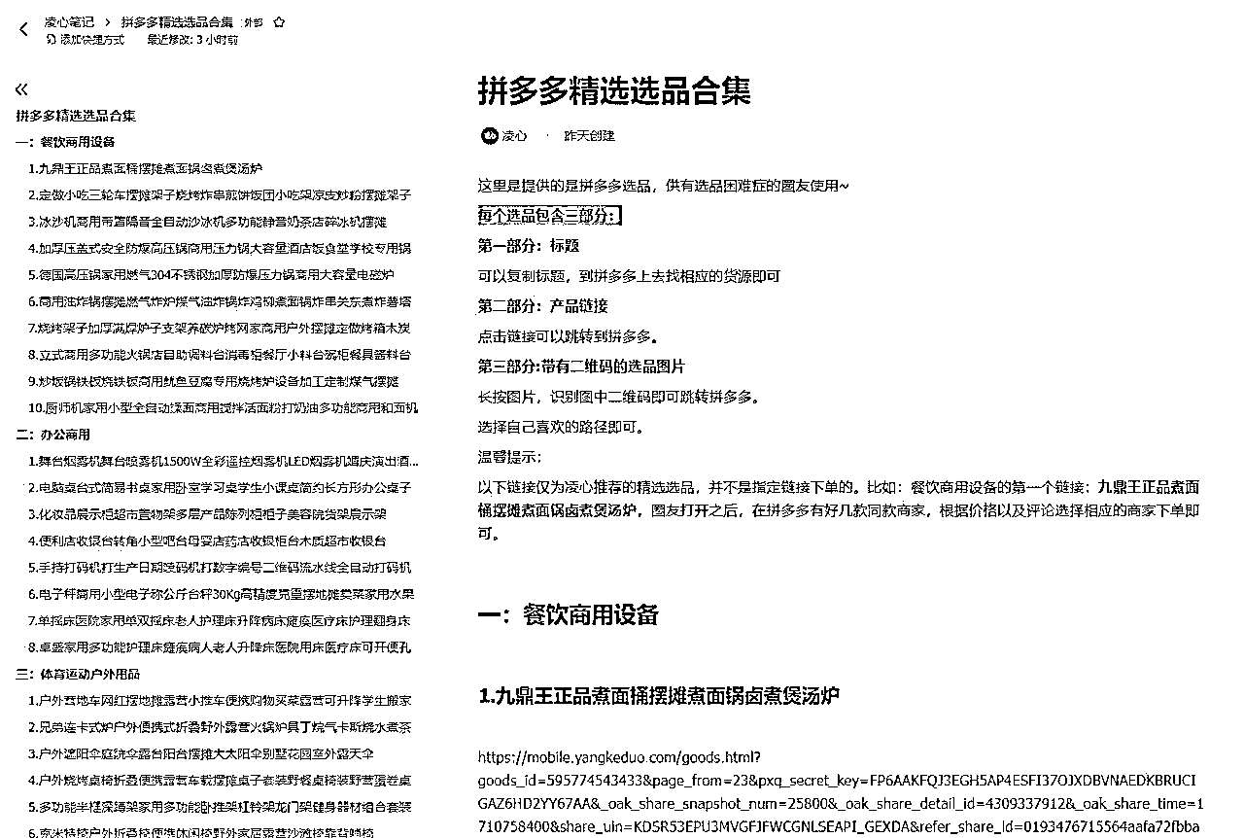
Task: Click the 凌心 author avatar icon
Action: tap(489, 136)
